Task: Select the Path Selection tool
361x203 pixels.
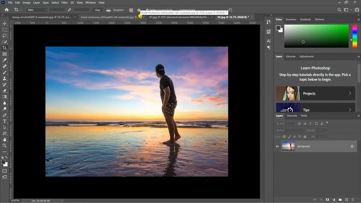Action: [x=5, y=127]
